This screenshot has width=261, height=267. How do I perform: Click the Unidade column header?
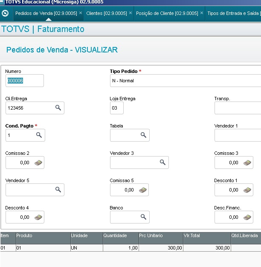coord(87,238)
